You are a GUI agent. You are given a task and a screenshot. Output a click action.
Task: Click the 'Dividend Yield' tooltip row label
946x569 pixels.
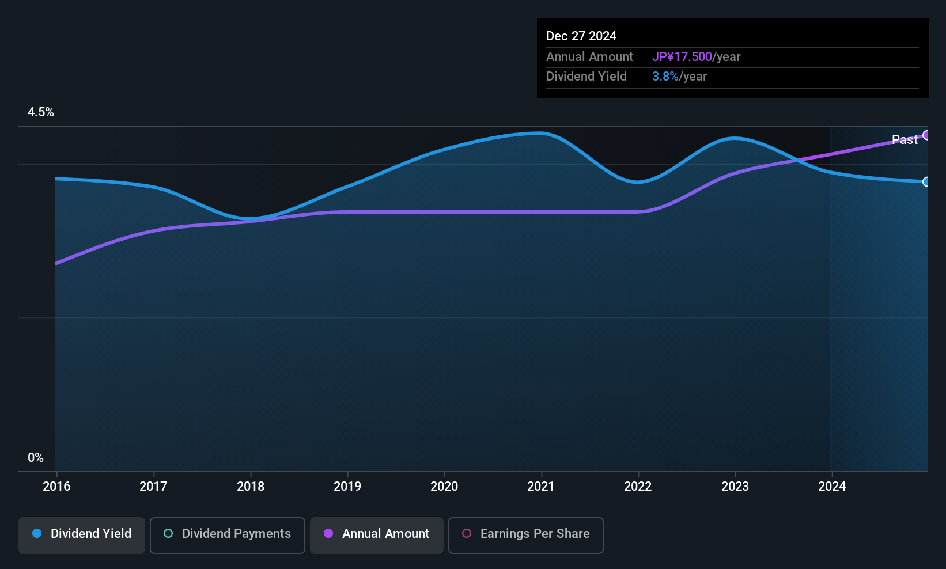(586, 77)
